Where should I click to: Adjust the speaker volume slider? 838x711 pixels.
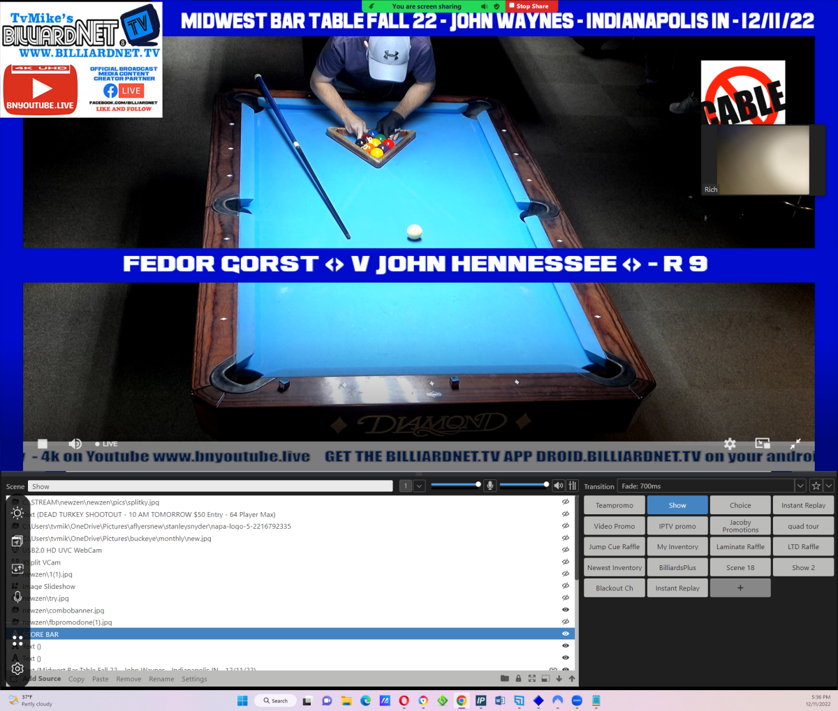pyautogui.click(x=524, y=484)
